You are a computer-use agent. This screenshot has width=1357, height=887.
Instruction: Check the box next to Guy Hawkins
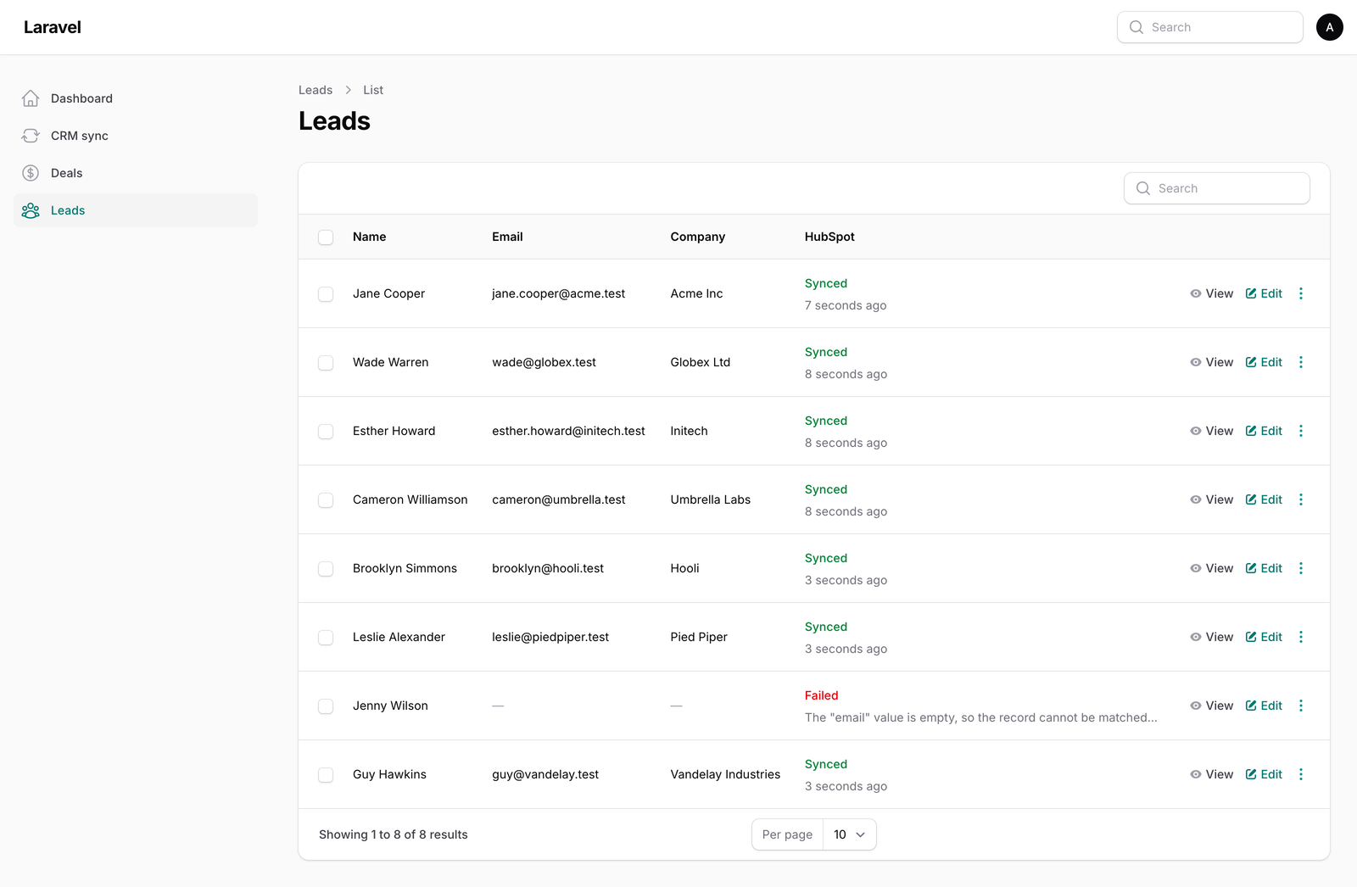point(326,775)
